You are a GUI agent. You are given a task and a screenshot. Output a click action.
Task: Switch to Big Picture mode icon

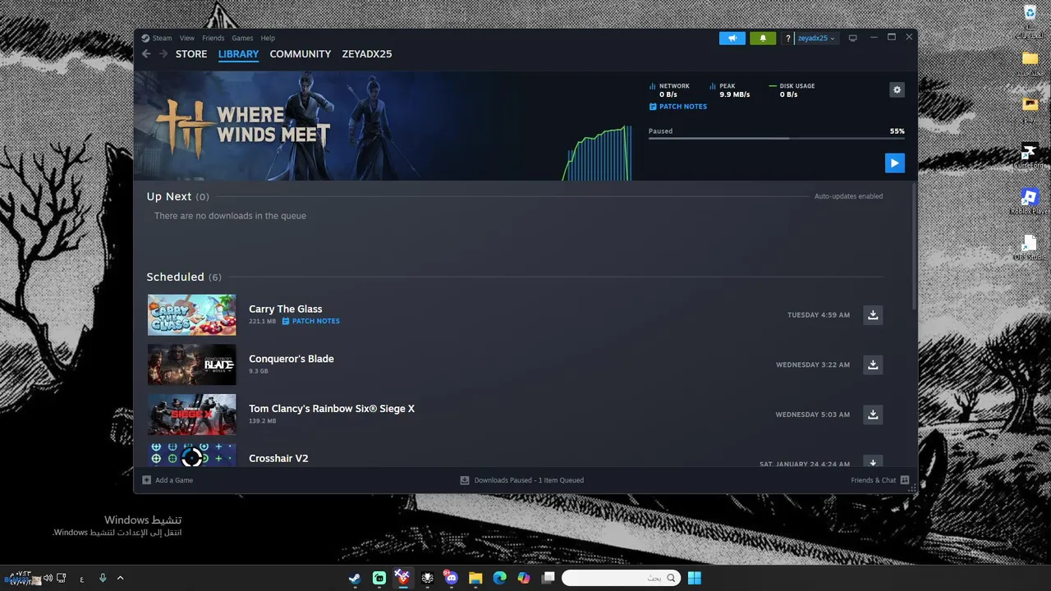[853, 38]
